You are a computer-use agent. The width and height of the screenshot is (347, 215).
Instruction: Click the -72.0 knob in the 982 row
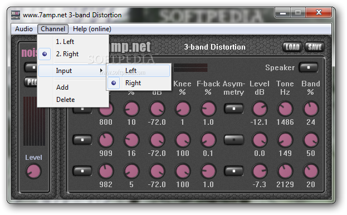157,171
